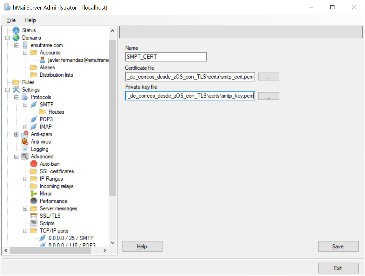
Task: Click the Anti-spam icon
Action: 24,134
